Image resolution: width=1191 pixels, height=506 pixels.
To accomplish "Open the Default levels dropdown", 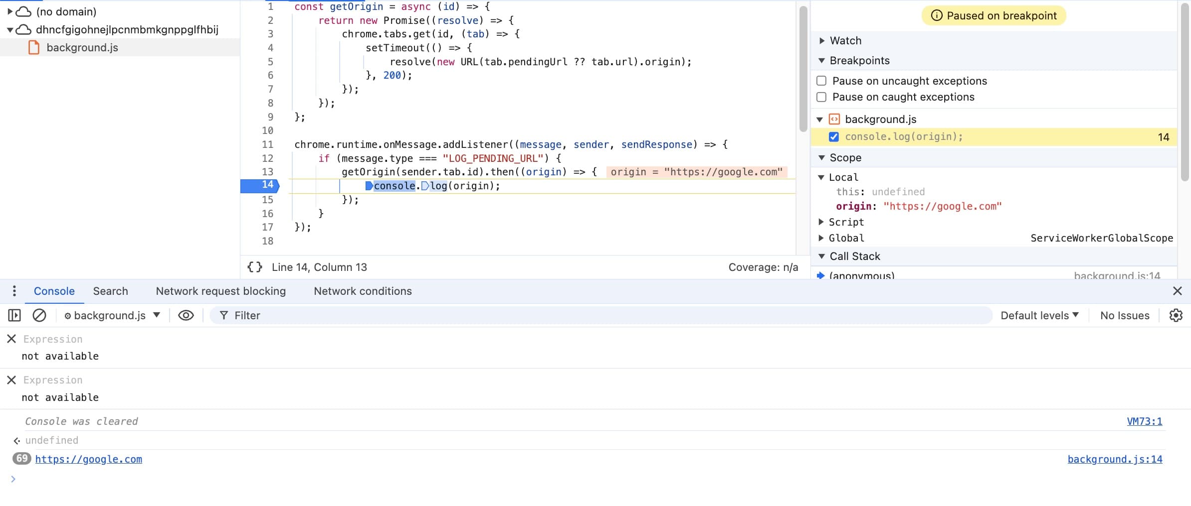I will pos(1039,315).
